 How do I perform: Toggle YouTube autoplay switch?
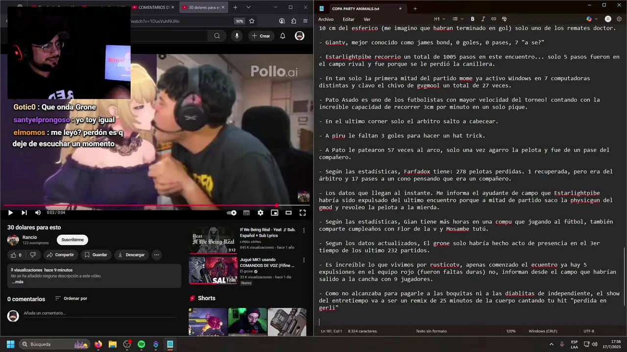pyautogui.click(x=232, y=213)
